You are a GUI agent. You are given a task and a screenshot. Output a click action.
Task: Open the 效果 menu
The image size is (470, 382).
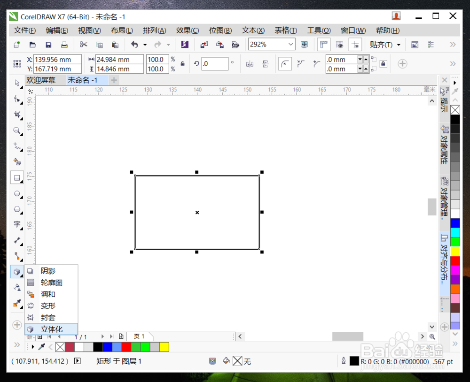187,30
